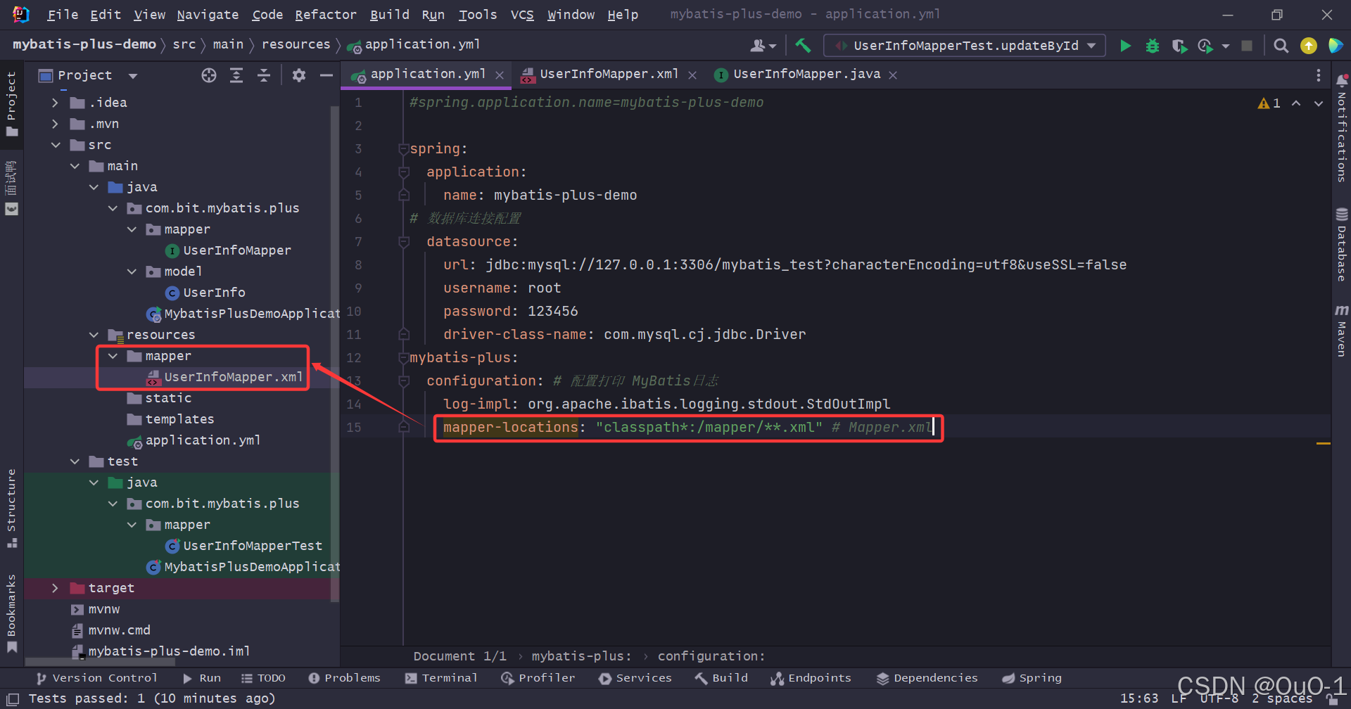The width and height of the screenshot is (1351, 709).
Task: Open the Spring tool window
Action: tap(1032, 678)
